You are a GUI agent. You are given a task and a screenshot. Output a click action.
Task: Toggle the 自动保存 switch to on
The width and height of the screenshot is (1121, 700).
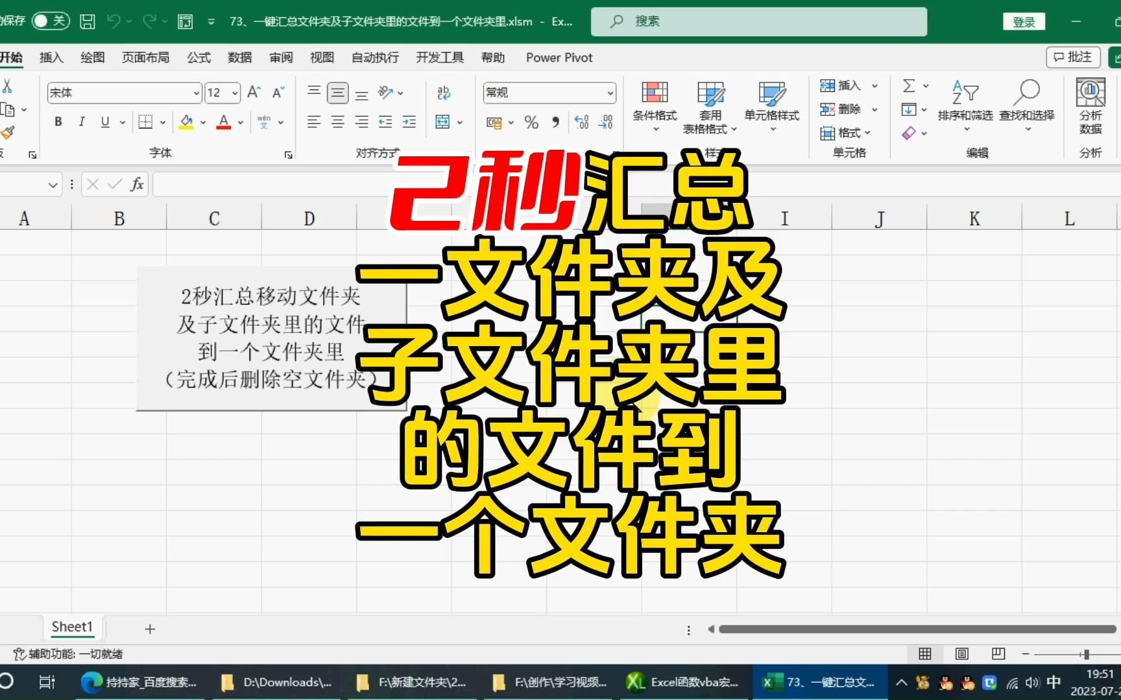[50, 20]
